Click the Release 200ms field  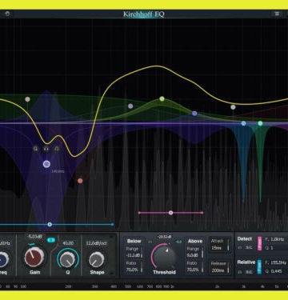click(220, 267)
